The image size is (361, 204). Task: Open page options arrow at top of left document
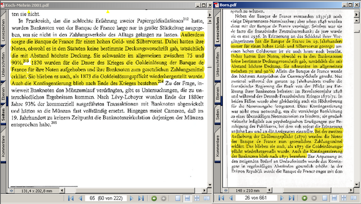tap(209, 15)
